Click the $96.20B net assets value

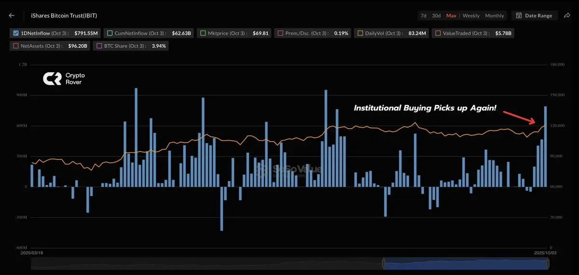(x=78, y=46)
